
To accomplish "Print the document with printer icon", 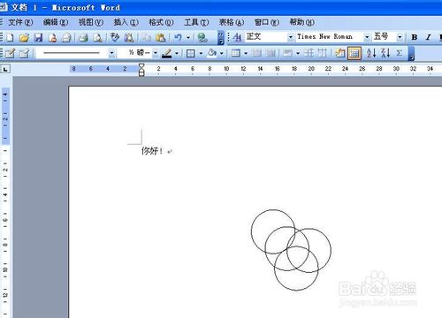I will coord(84,37).
